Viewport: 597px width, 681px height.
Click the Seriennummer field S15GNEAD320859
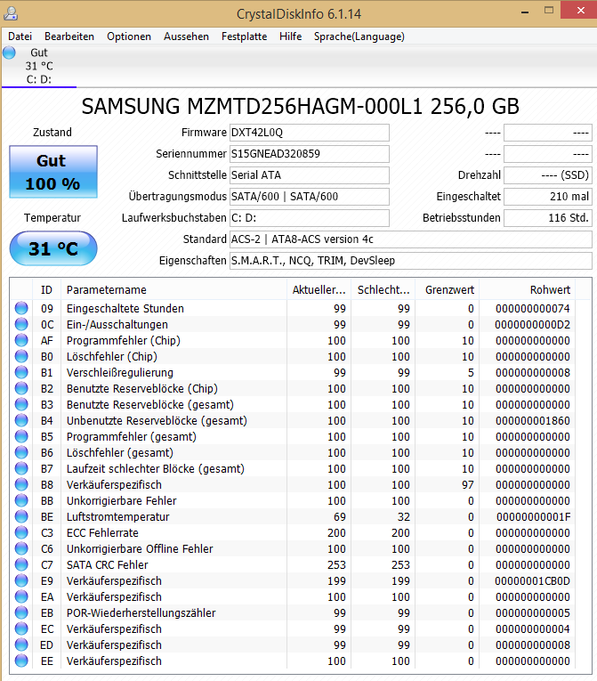[x=309, y=154]
